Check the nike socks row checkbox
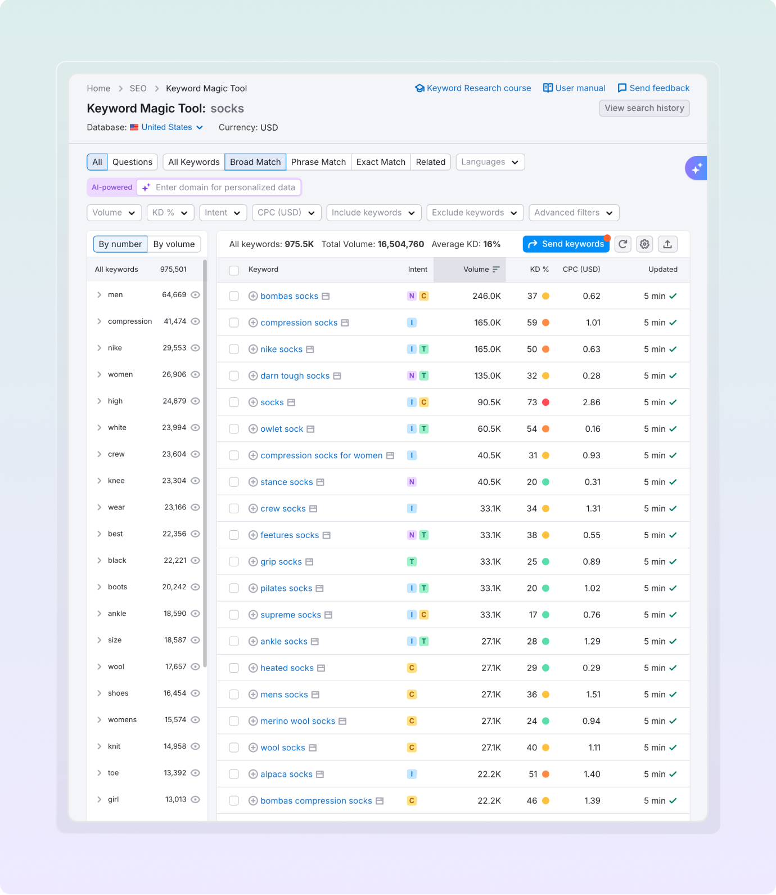The height and width of the screenshot is (895, 776). 234,349
